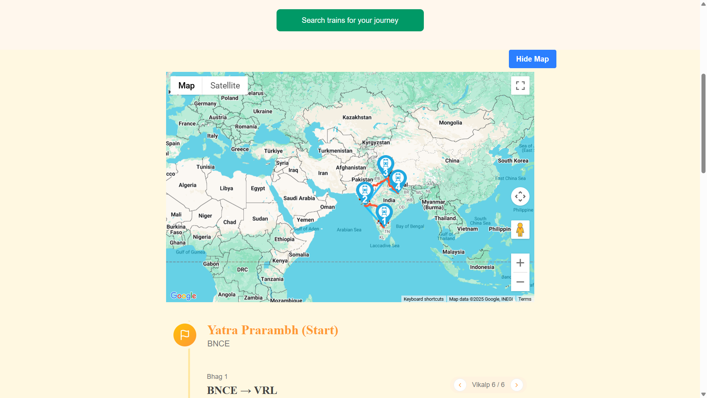Screen dimensions: 707x398
Task: Toggle fullscreen map view
Action: click(x=520, y=85)
